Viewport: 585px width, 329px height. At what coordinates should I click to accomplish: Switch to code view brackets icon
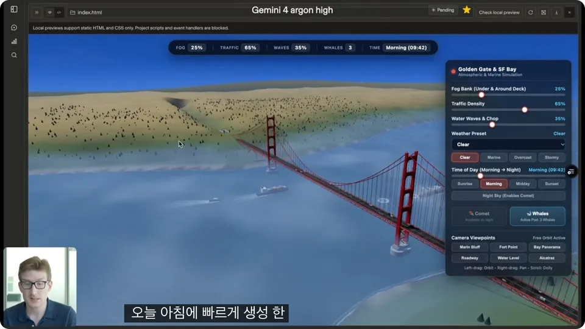tap(59, 12)
